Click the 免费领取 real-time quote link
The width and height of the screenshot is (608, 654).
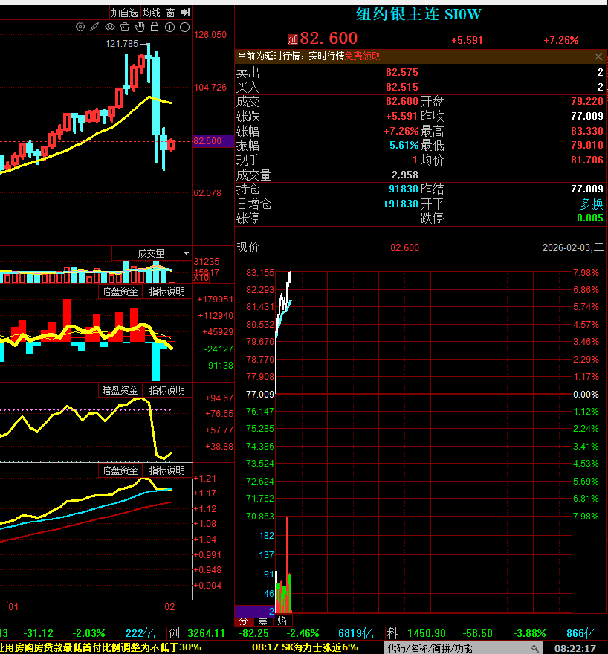(363, 56)
